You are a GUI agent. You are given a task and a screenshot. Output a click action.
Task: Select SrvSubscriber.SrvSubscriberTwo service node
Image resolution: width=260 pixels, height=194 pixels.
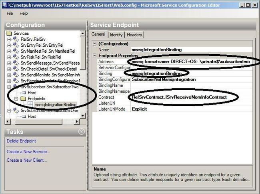pos(50,87)
